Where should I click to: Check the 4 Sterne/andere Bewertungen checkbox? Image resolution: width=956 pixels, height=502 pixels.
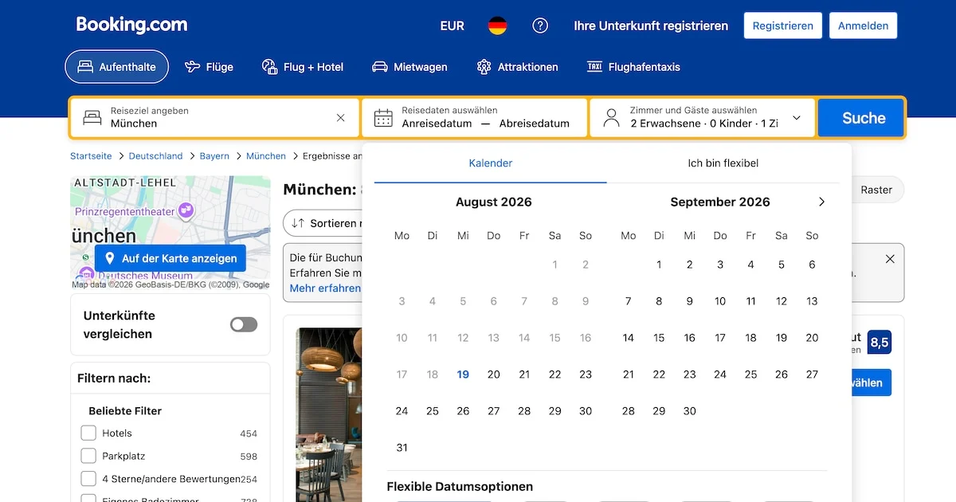(x=88, y=480)
